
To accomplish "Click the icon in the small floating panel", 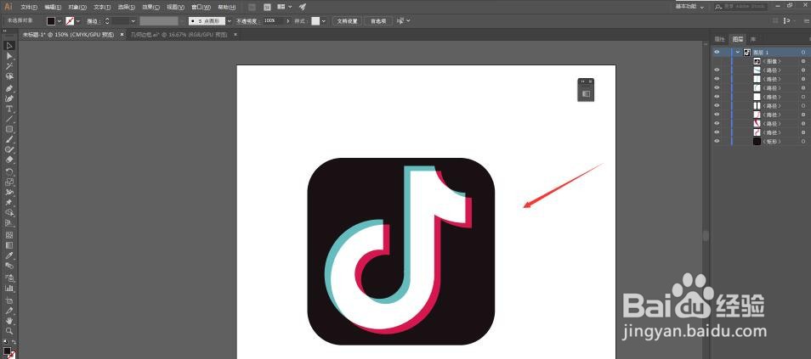I will click(586, 94).
